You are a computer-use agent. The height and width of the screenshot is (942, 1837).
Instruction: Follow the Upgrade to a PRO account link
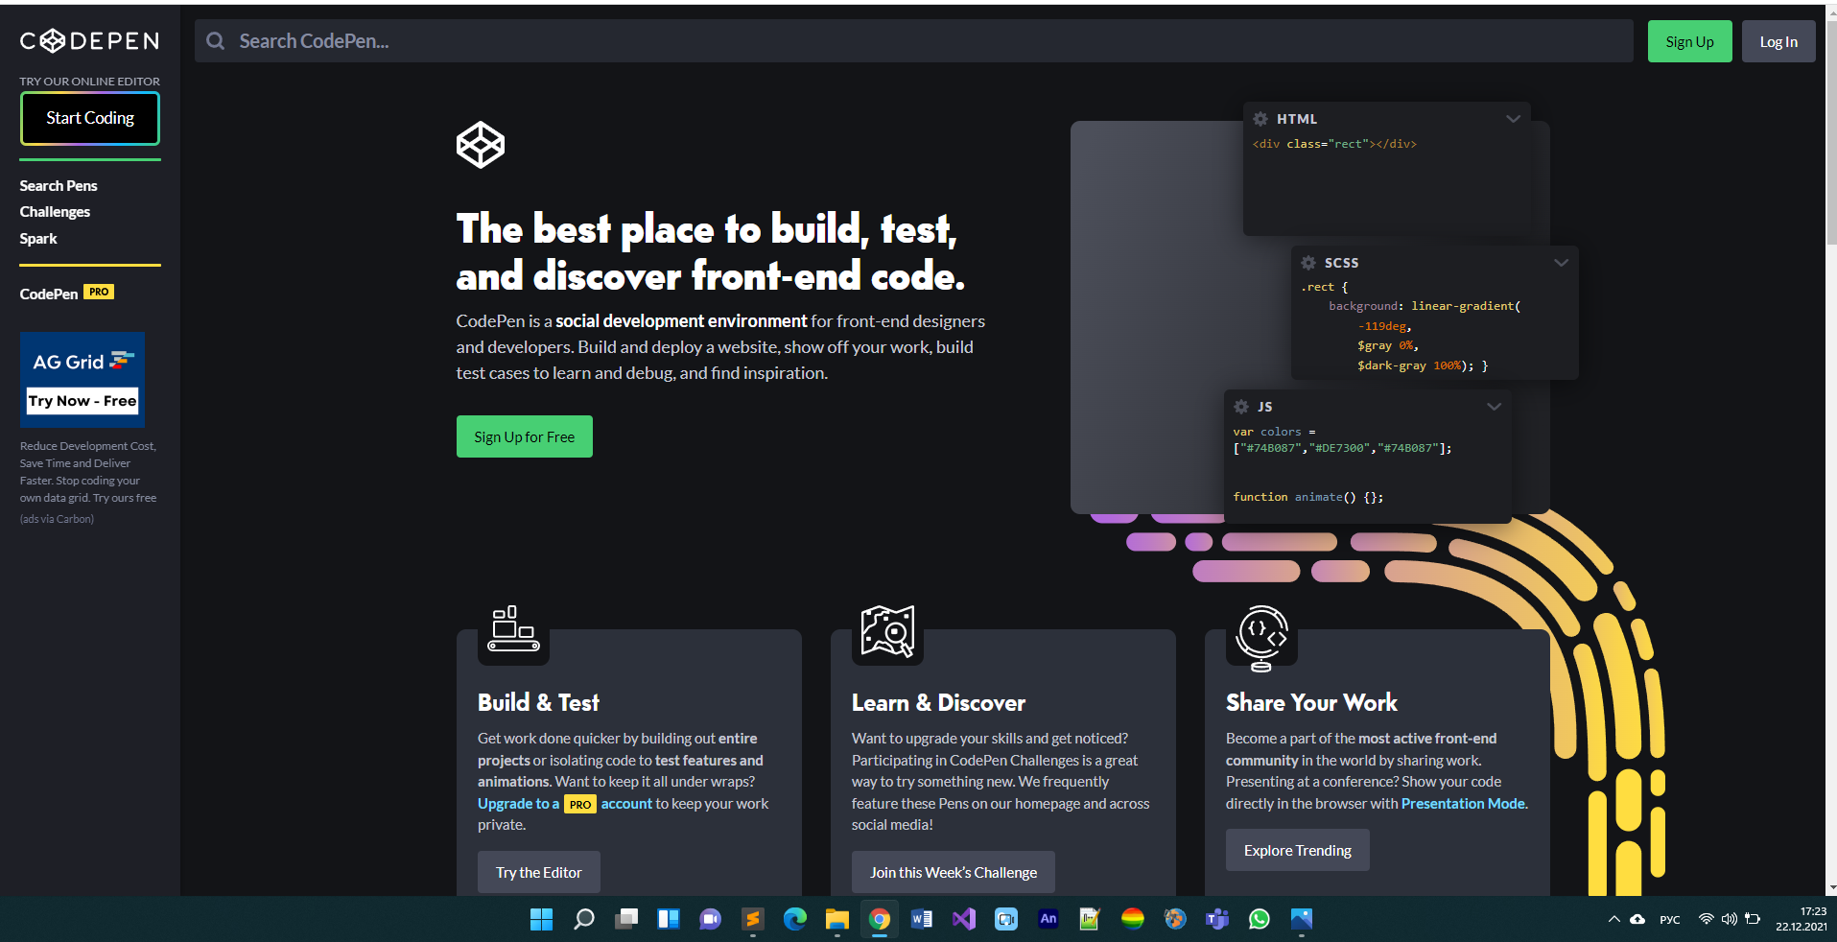tap(565, 804)
